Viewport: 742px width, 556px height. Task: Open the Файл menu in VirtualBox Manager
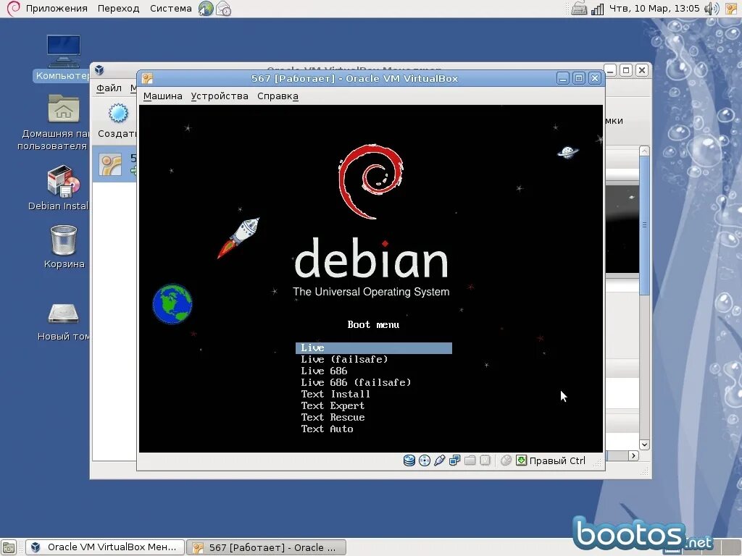(x=109, y=88)
